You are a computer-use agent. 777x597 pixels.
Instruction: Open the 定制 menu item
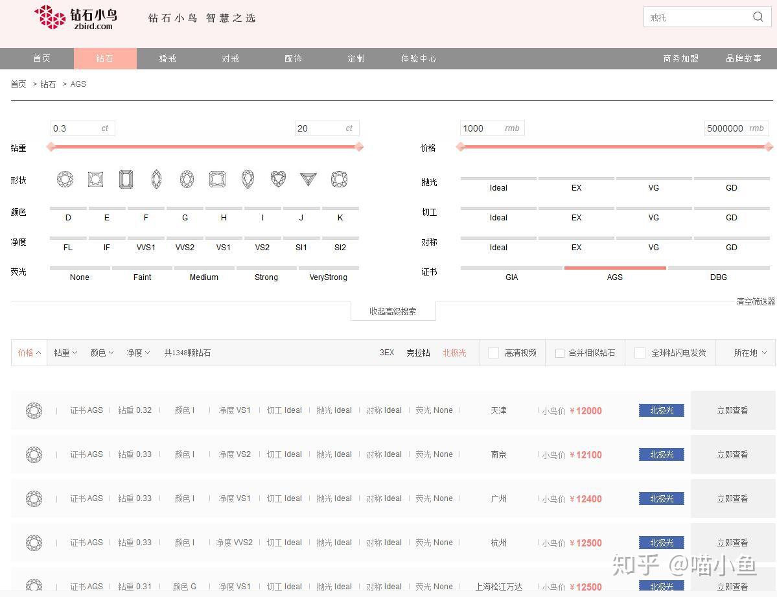point(356,58)
